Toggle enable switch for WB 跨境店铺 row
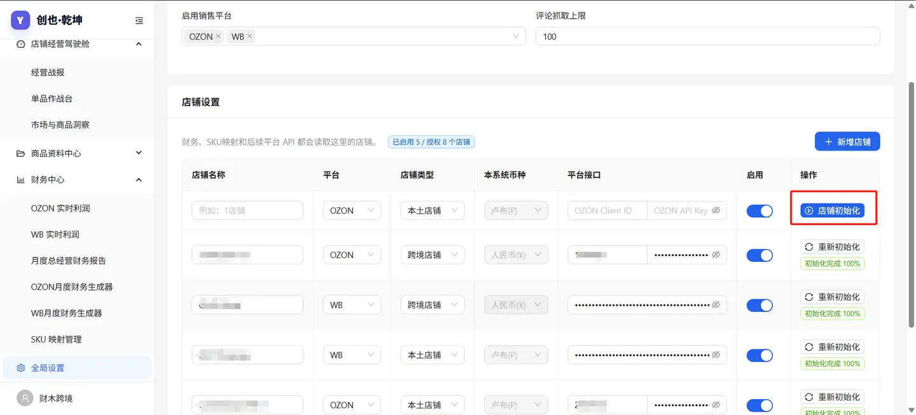916x415 pixels. coord(759,306)
